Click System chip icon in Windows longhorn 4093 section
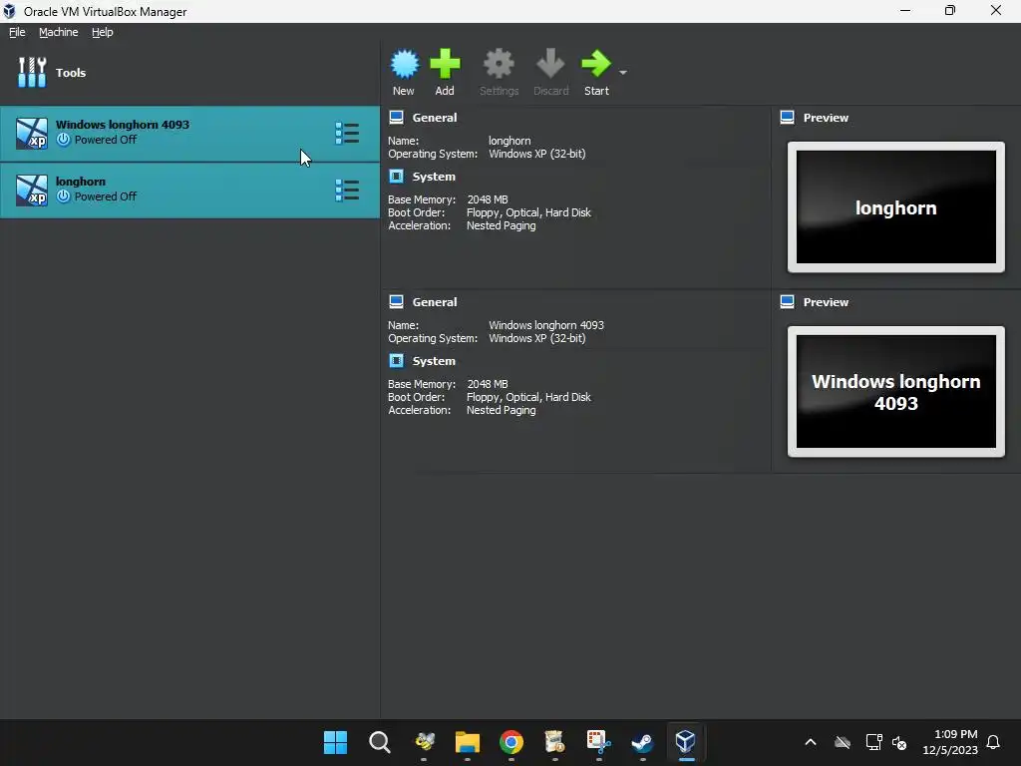The width and height of the screenshot is (1021, 766). (396, 360)
